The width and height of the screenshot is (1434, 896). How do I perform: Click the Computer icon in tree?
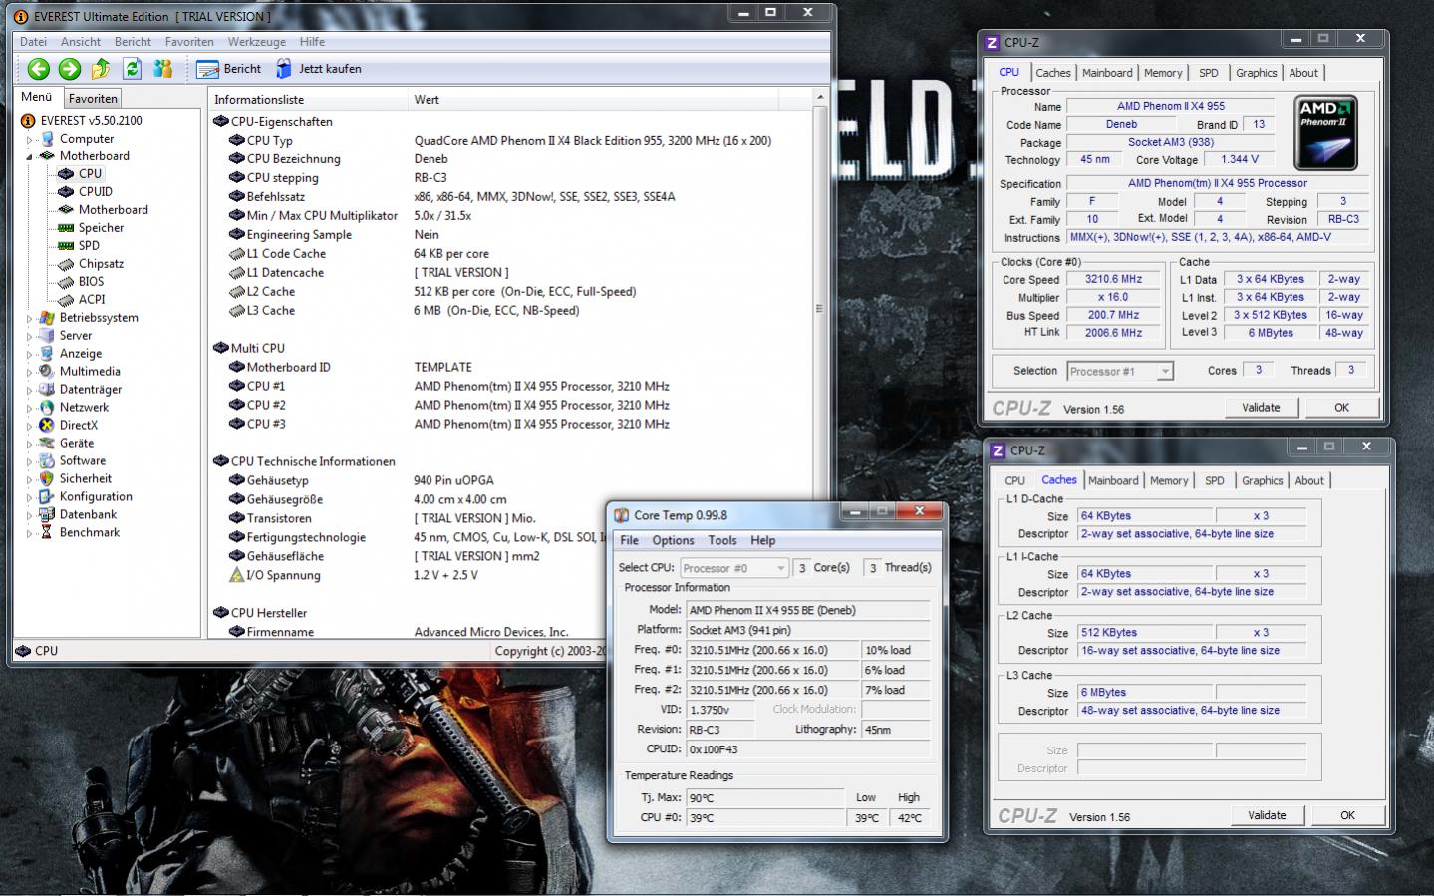[x=47, y=139]
